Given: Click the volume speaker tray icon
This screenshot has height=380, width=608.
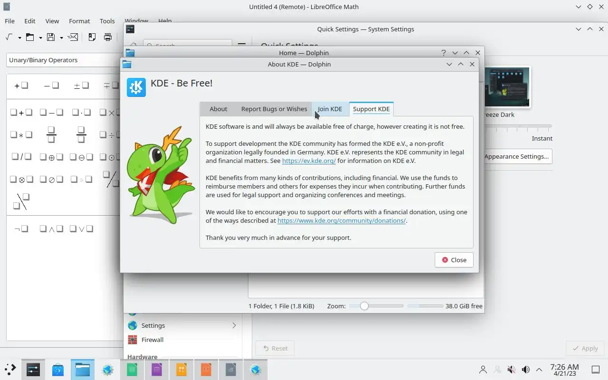Looking at the screenshot, I should [525, 370].
